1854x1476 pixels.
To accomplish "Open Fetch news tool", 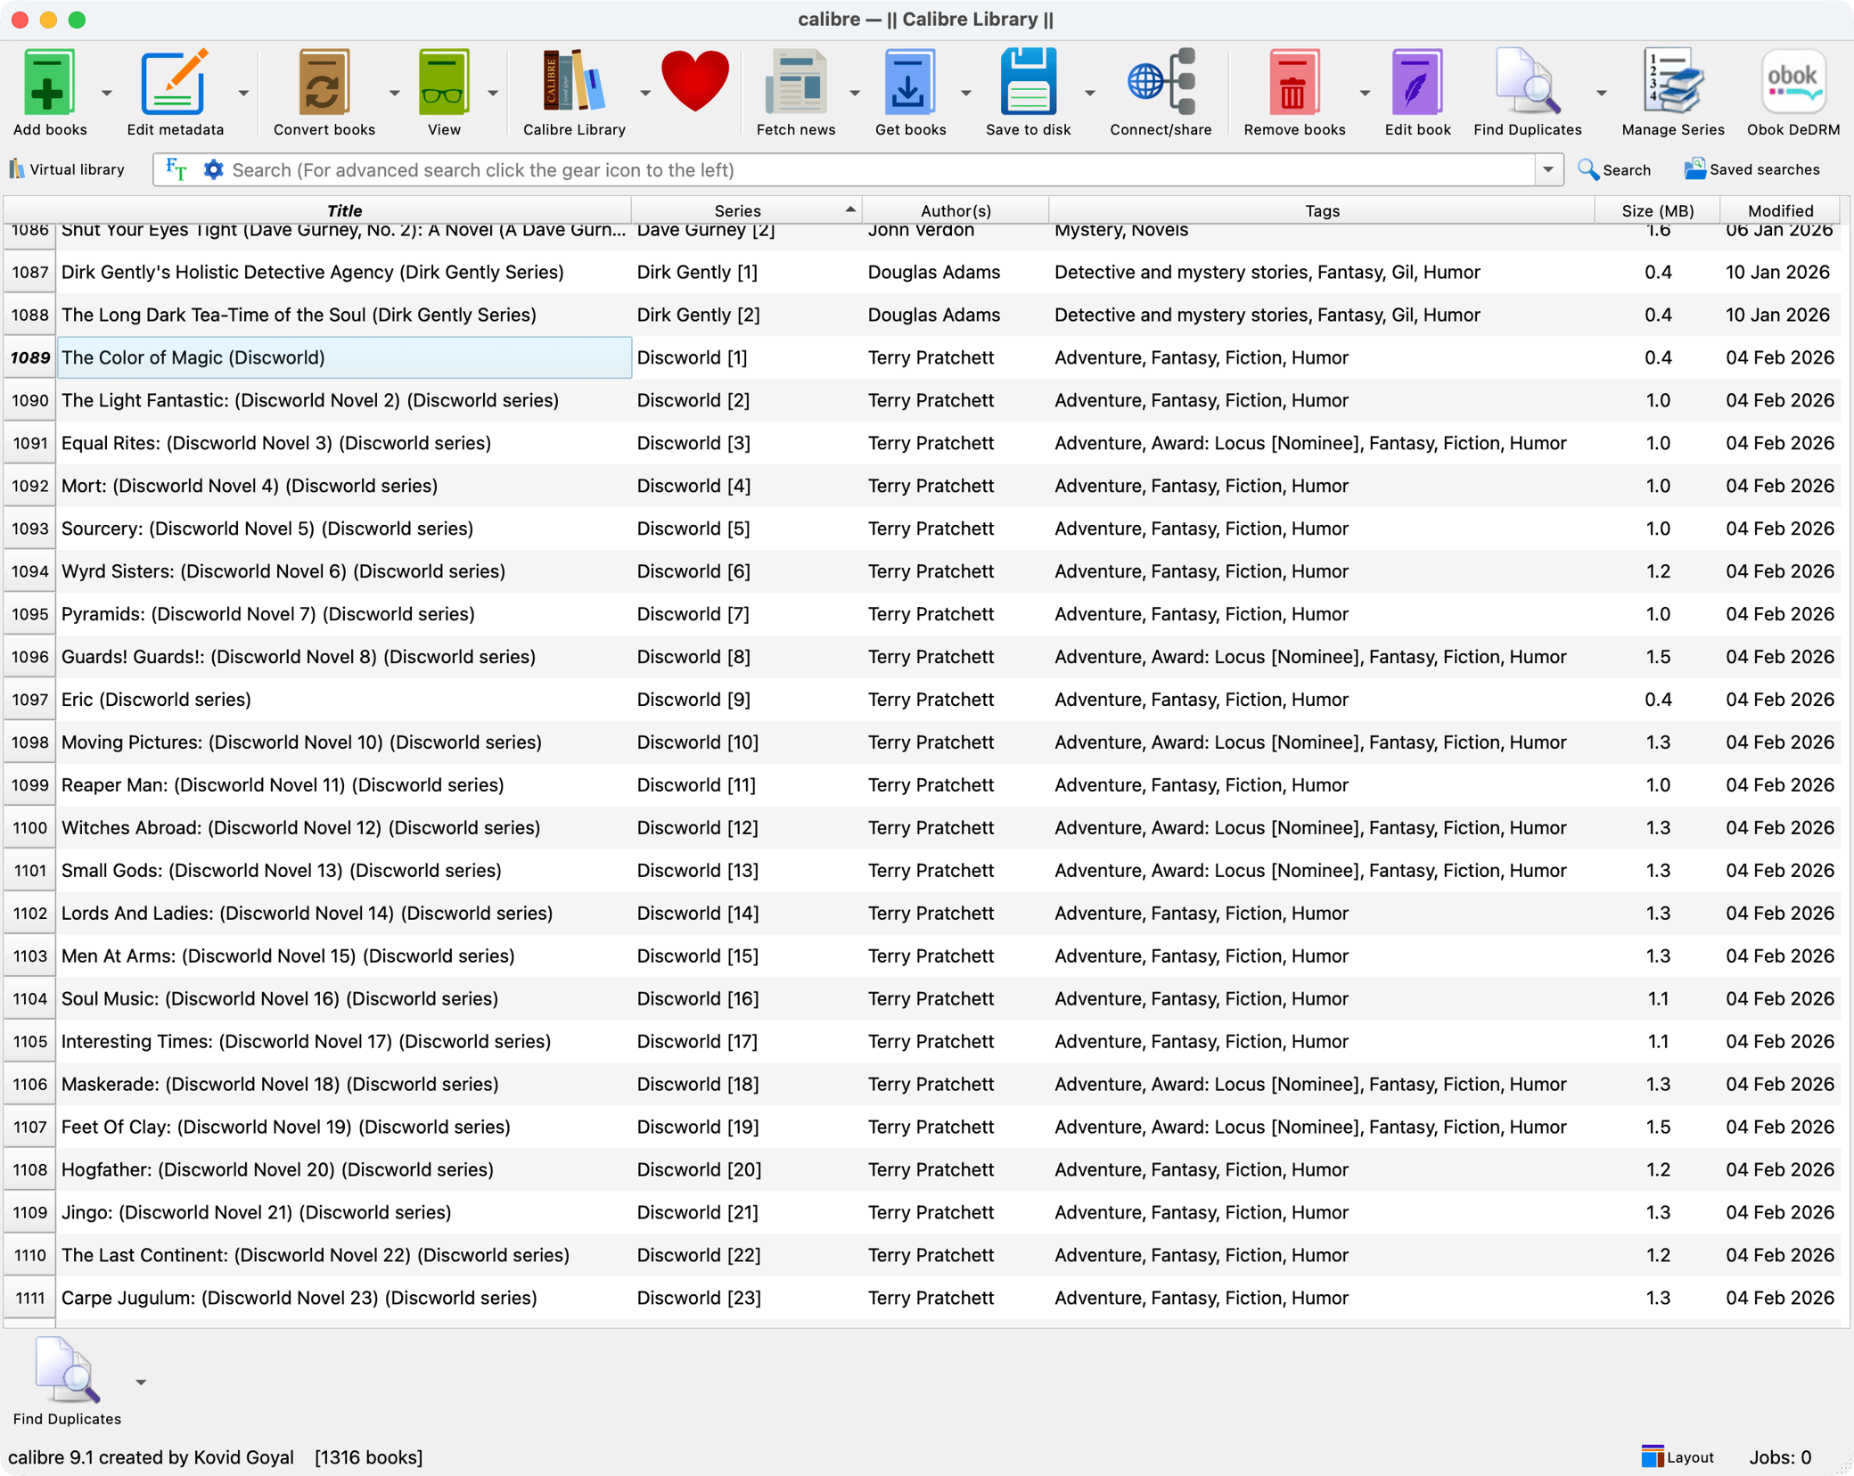I will pos(795,83).
